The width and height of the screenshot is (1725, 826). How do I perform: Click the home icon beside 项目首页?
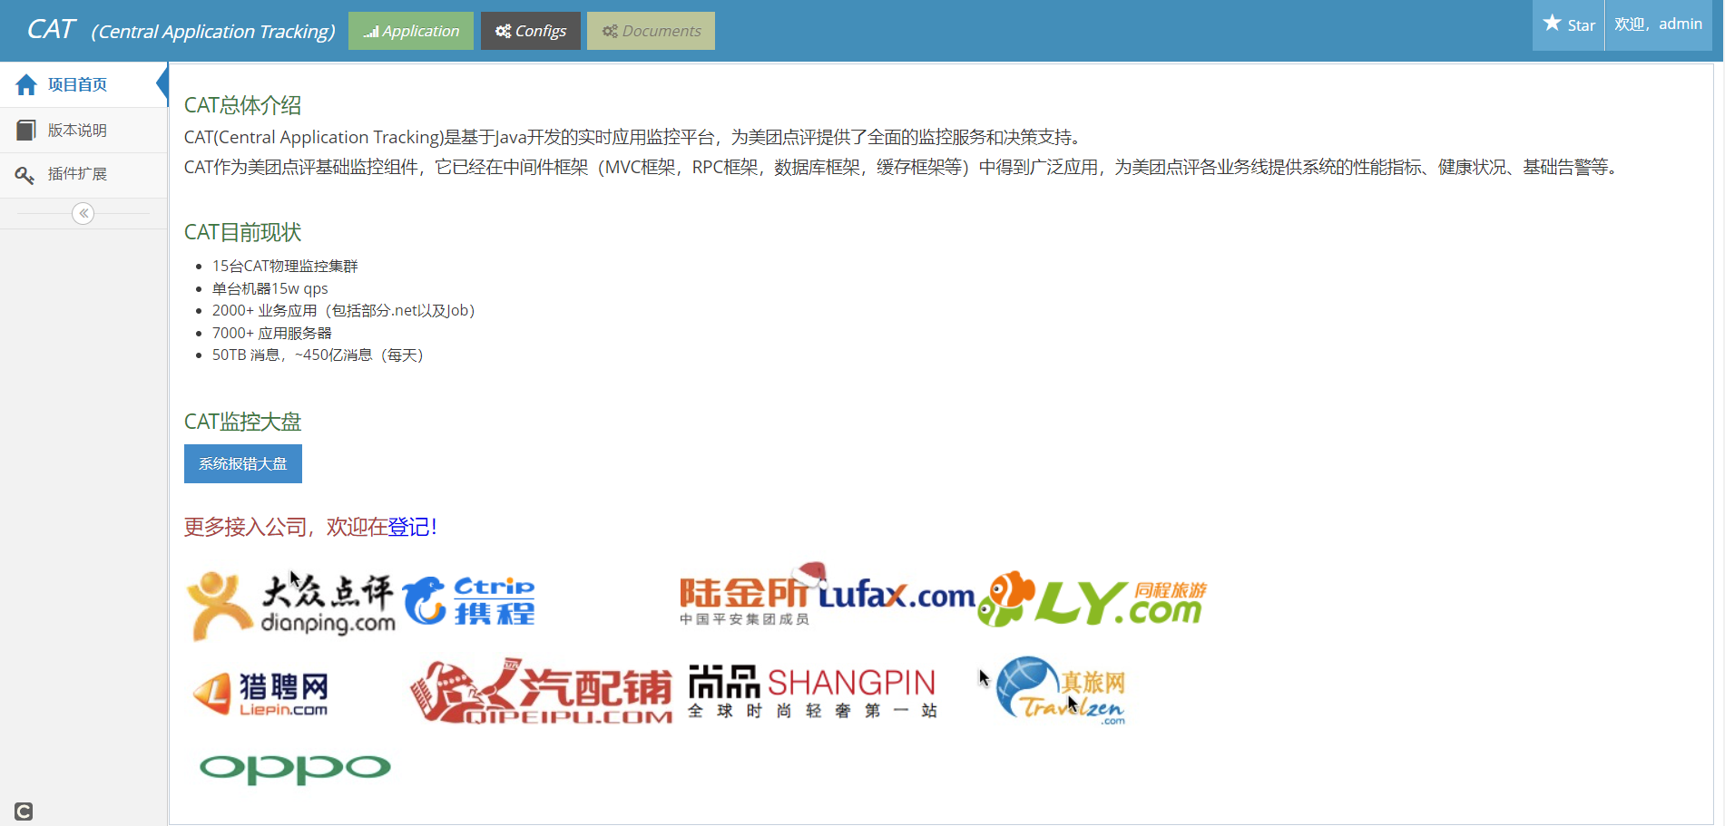pyautogui.click(x=26, y=85)
